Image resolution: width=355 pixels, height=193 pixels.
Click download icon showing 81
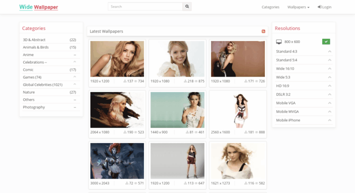click(187, 132)
